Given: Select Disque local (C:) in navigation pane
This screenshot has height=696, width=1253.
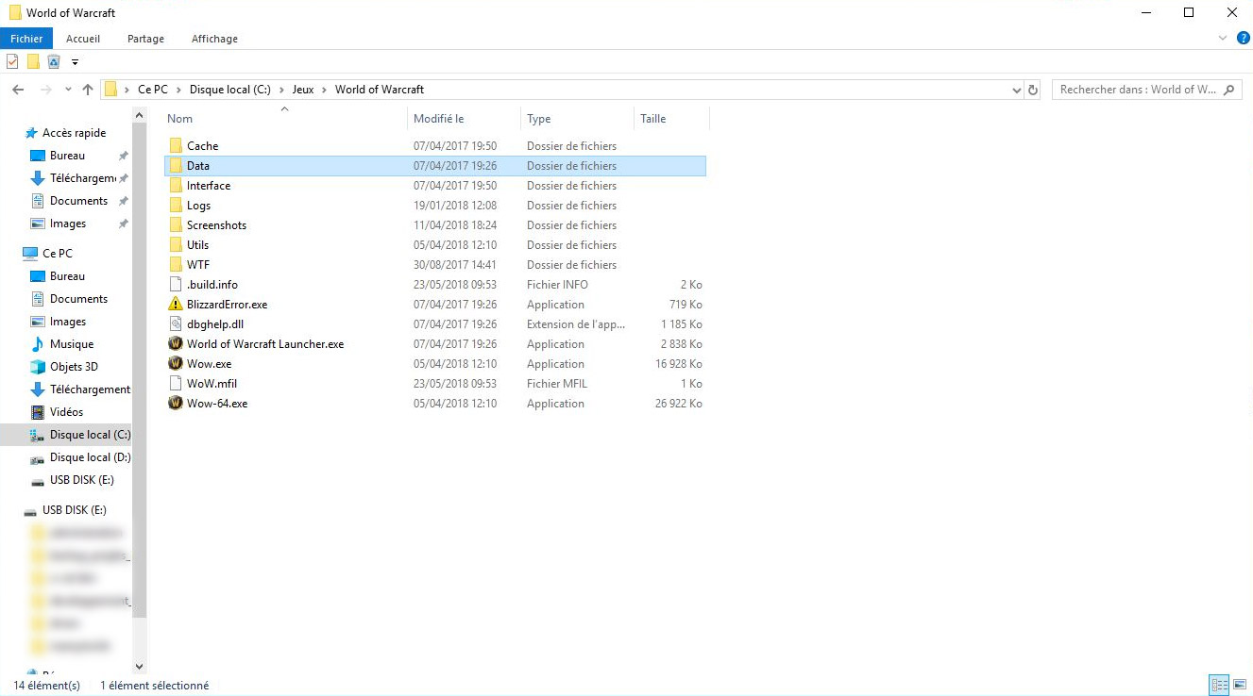Looking at the screenshot, I should [90, 435].
